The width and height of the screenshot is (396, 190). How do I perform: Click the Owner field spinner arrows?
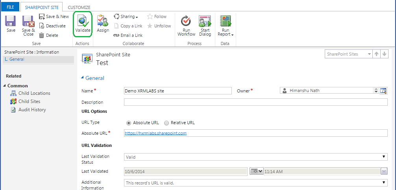376,91
